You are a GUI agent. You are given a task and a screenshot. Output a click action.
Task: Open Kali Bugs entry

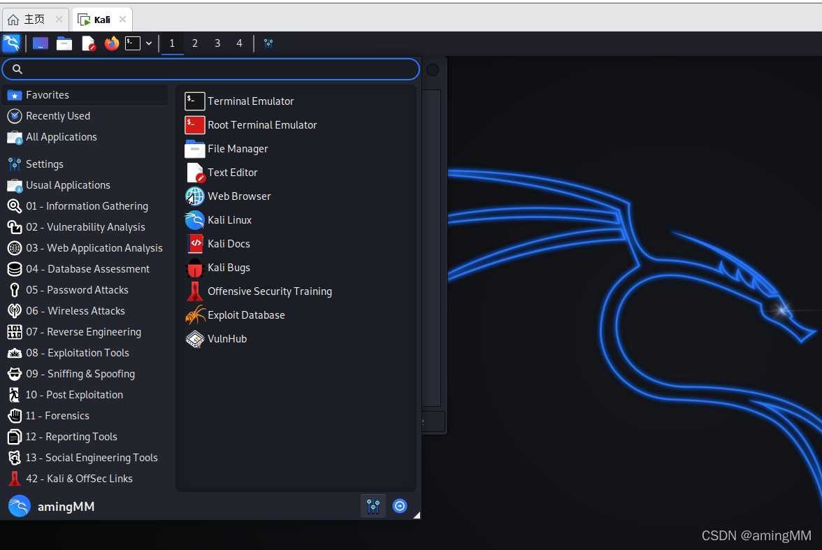296,268
